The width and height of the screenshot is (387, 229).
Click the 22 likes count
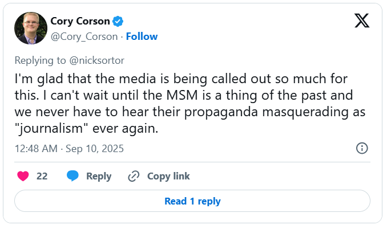click(x=42, y=176)
